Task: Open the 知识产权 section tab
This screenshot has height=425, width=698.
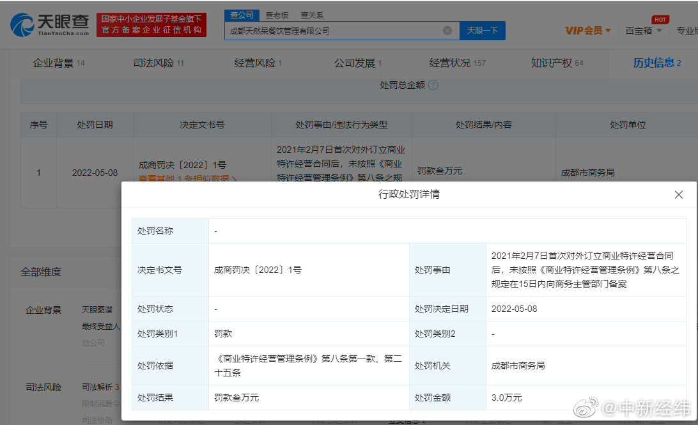Action: click(x=557, y=63)
